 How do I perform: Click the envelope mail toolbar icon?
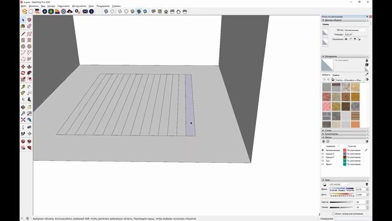tap(85, 12)
